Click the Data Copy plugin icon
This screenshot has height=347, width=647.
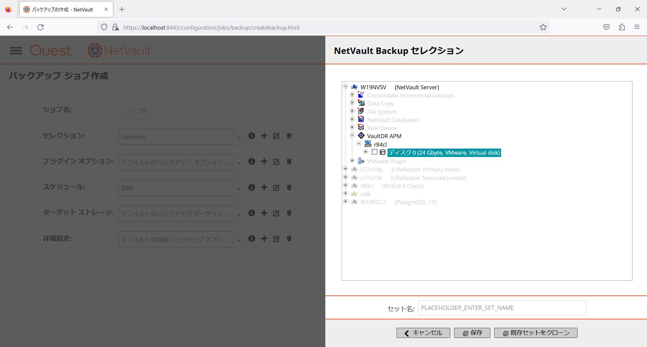click(x=361, y=103)
